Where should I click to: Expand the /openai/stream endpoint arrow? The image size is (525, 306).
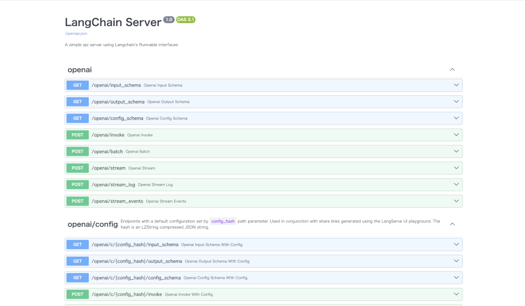pos(456,168)
